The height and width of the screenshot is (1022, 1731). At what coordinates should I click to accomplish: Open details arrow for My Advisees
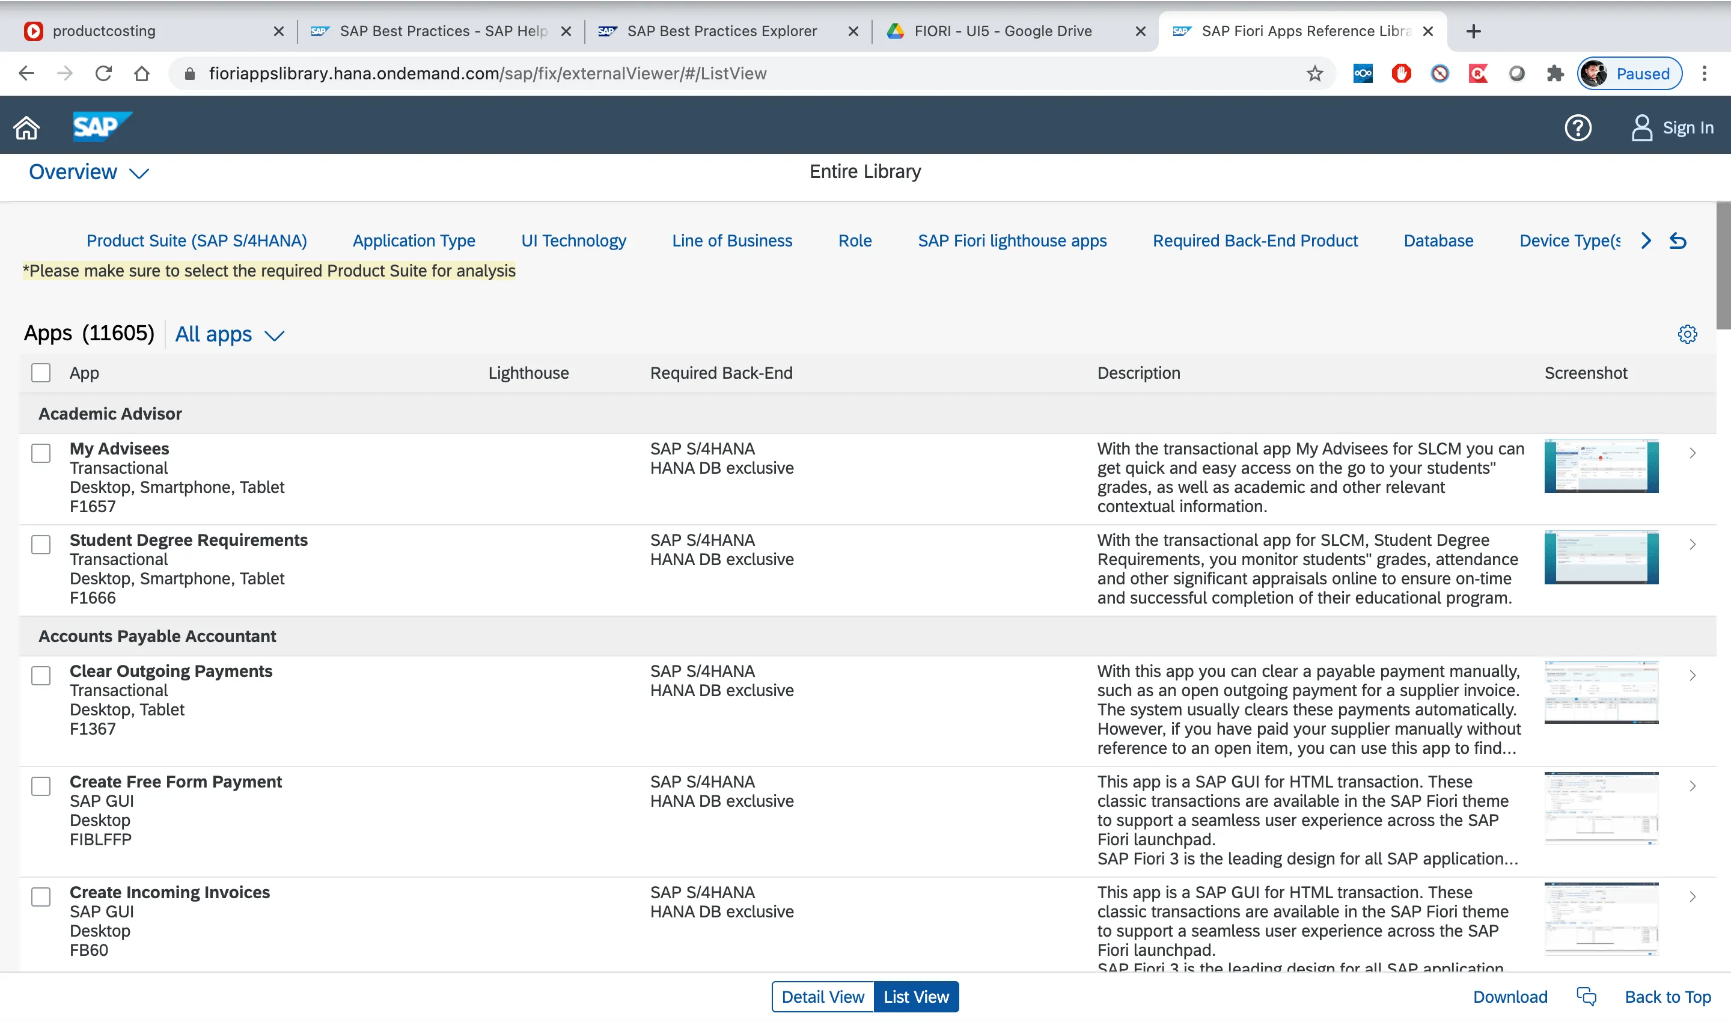1692,453
